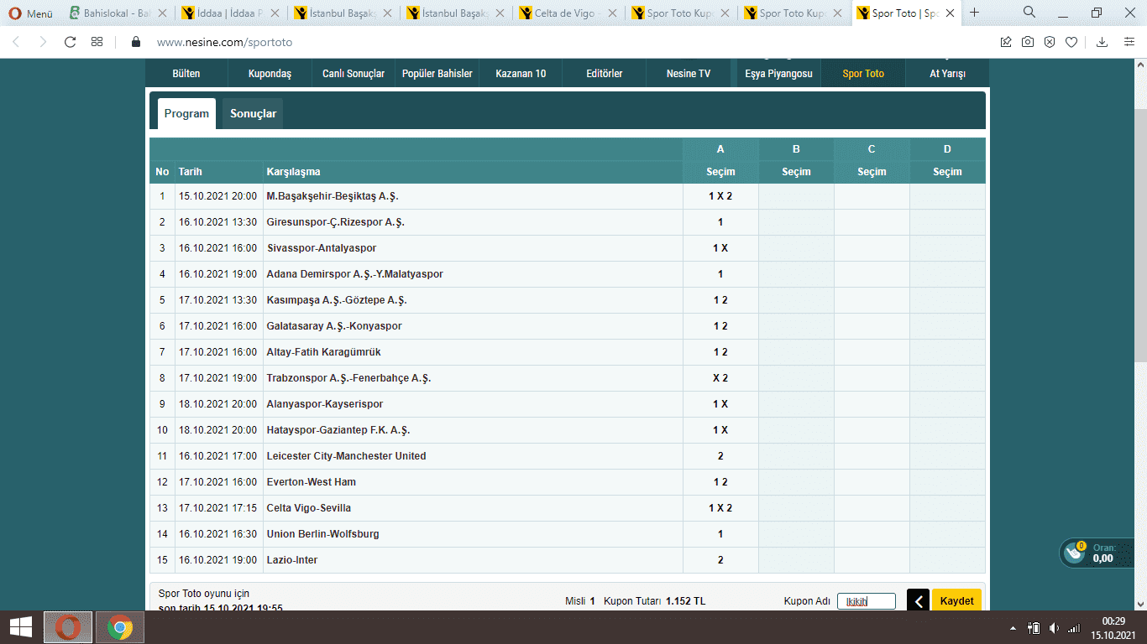Go back with browser back arrow
The image size is (1147, 644).
(x=17, y=42)
